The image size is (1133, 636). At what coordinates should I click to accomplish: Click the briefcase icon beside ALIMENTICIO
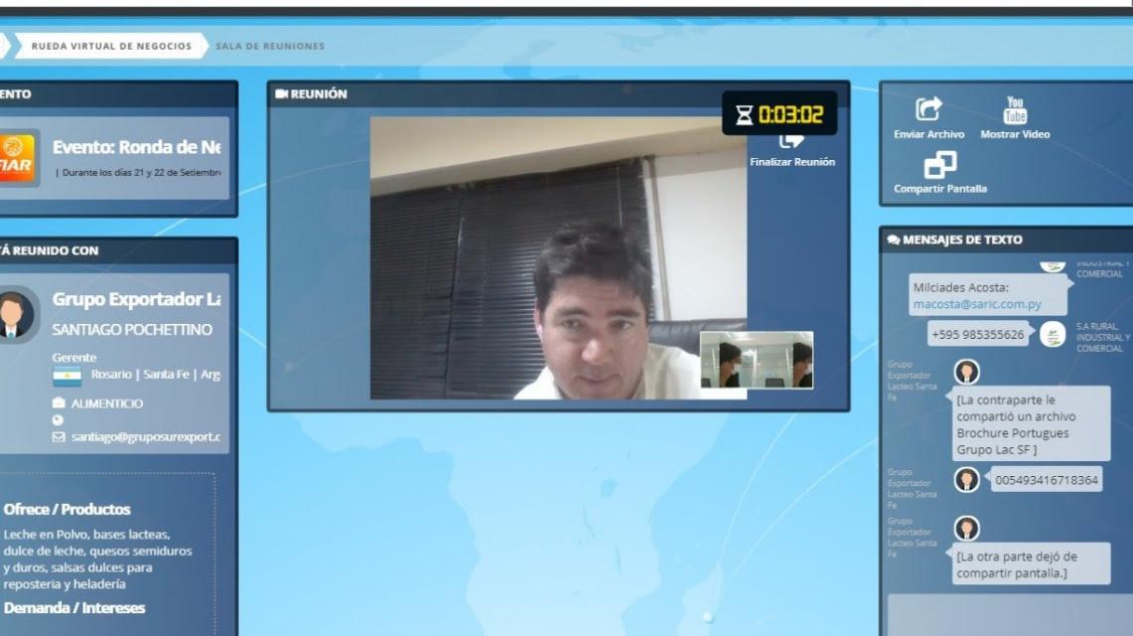(59, 402)
